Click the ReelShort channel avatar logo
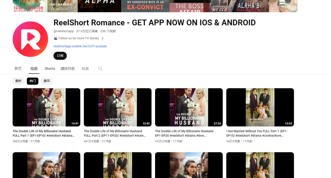The width and height of the screenshot is (331, 178). [x=30, y=39]
